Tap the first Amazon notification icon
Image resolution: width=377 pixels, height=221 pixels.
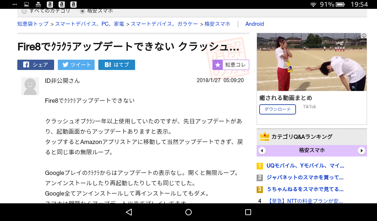tap(50, 4)
